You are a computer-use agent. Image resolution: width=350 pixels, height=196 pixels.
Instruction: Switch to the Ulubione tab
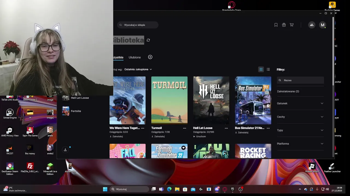135,57
